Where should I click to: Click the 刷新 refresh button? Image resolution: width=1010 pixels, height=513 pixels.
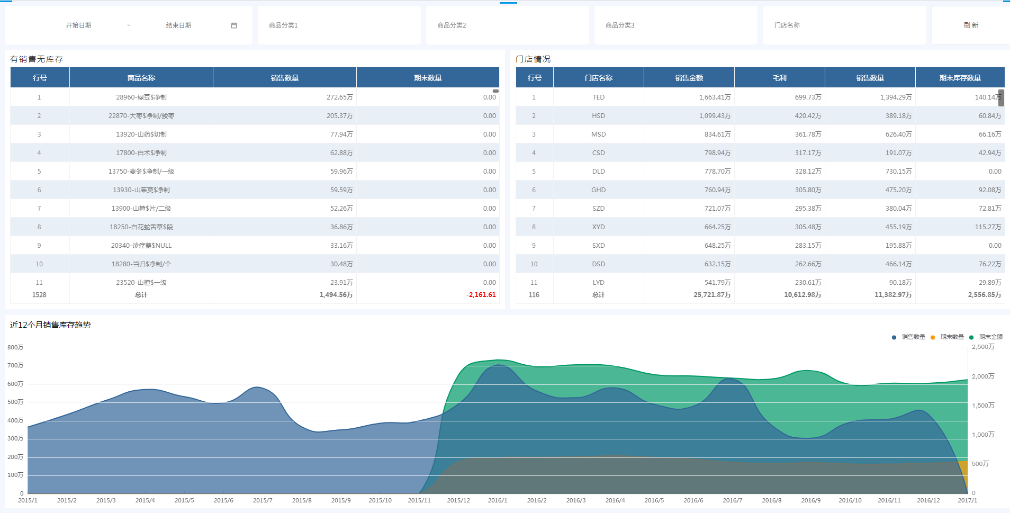(x=971, y=25)
